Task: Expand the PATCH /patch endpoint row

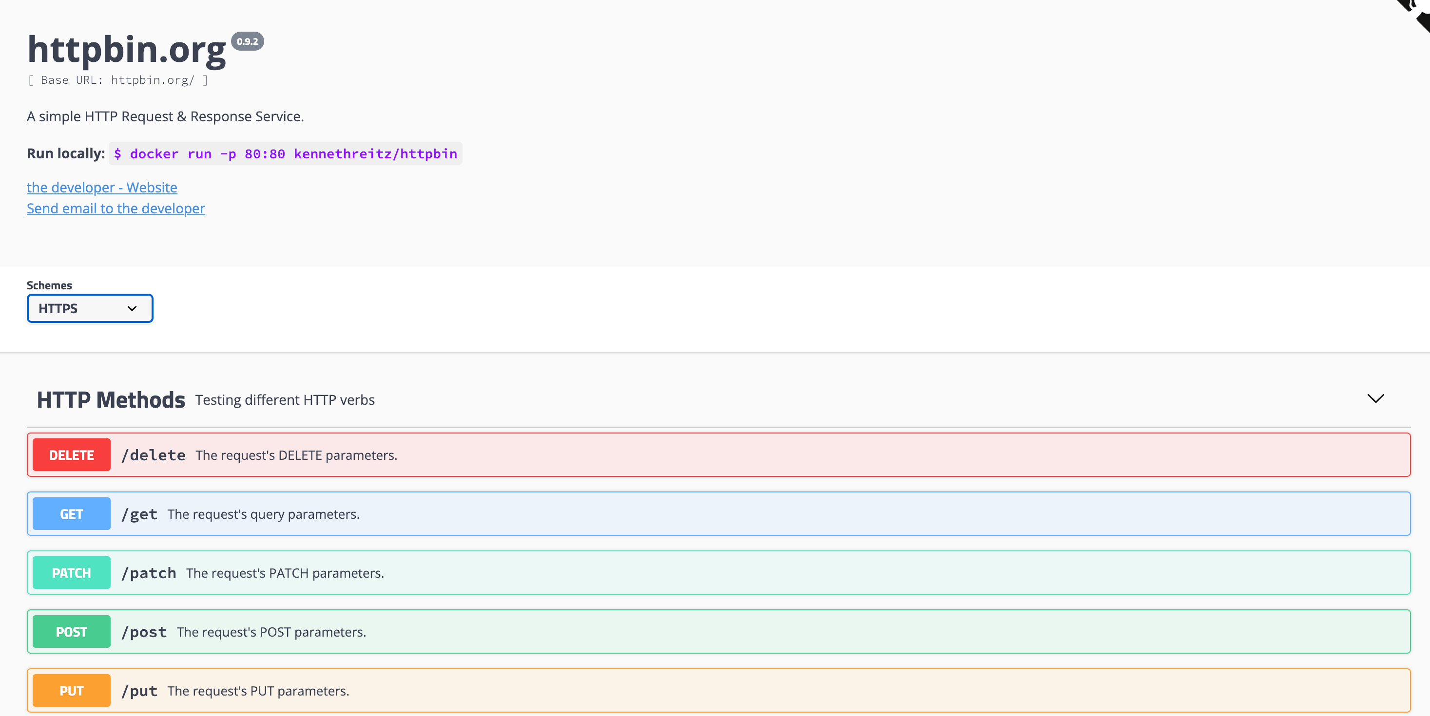Action: coord(718,572)
